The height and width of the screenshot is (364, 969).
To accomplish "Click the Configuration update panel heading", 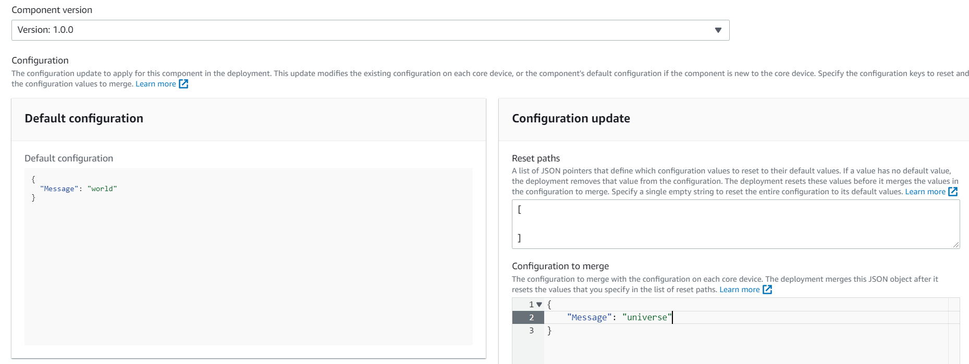I will (571, 119).
